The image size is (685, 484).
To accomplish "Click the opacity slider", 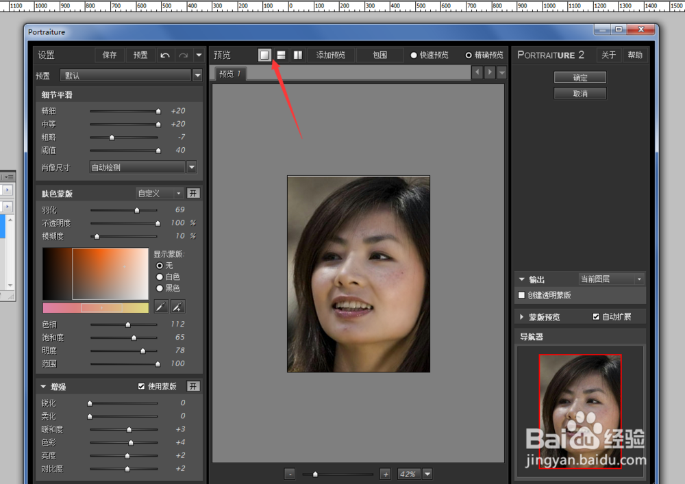I will point(124,223).
